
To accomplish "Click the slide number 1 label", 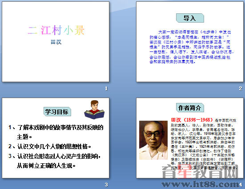I will coord(106,89).
